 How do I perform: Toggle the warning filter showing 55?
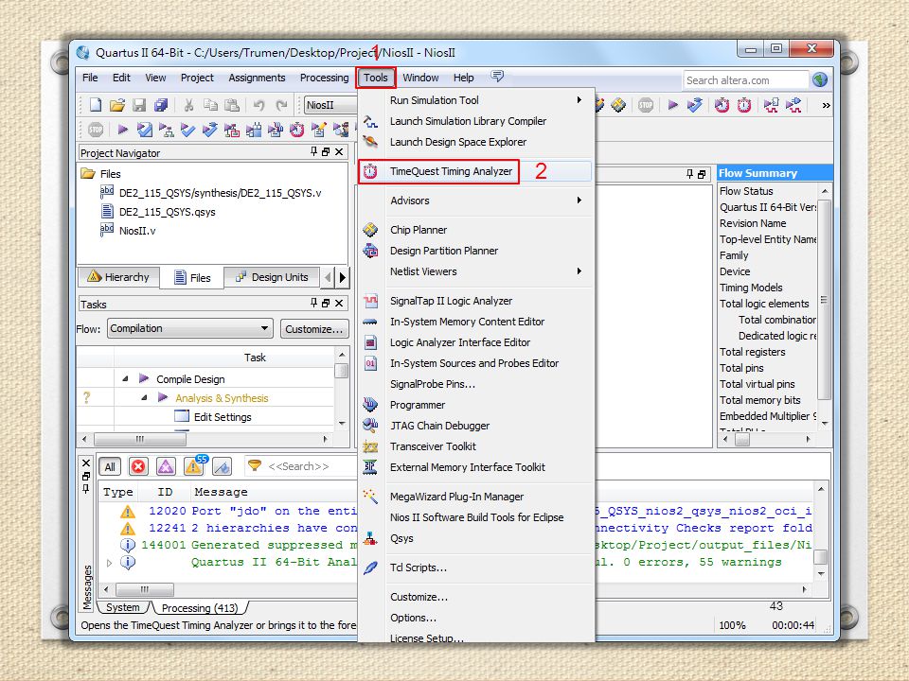coord(194,465)
